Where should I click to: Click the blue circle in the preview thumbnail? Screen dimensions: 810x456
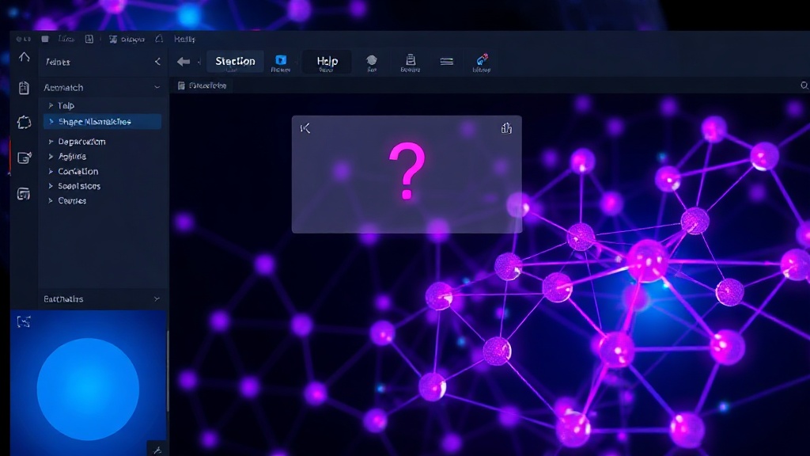tap(88, 389)
